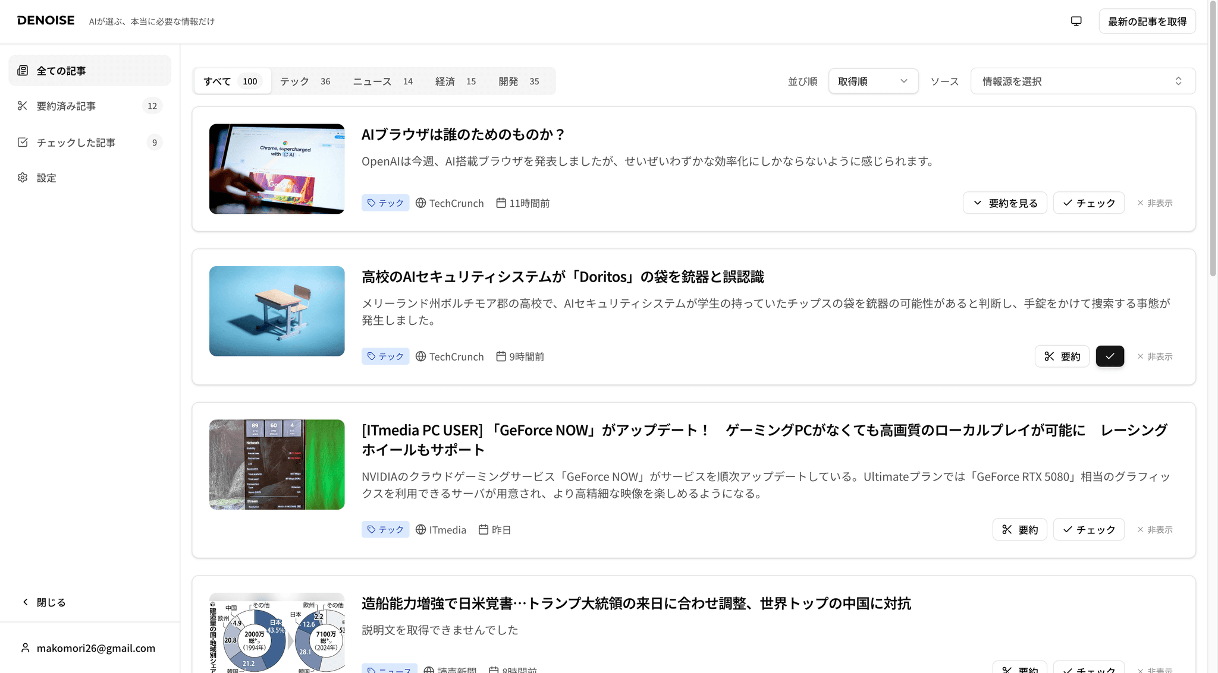1218x673 pixels.
Task: Open チェックした記事 via its checkmark icon
Action: click(23, 142)
